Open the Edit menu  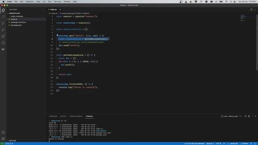coord(21,2)
